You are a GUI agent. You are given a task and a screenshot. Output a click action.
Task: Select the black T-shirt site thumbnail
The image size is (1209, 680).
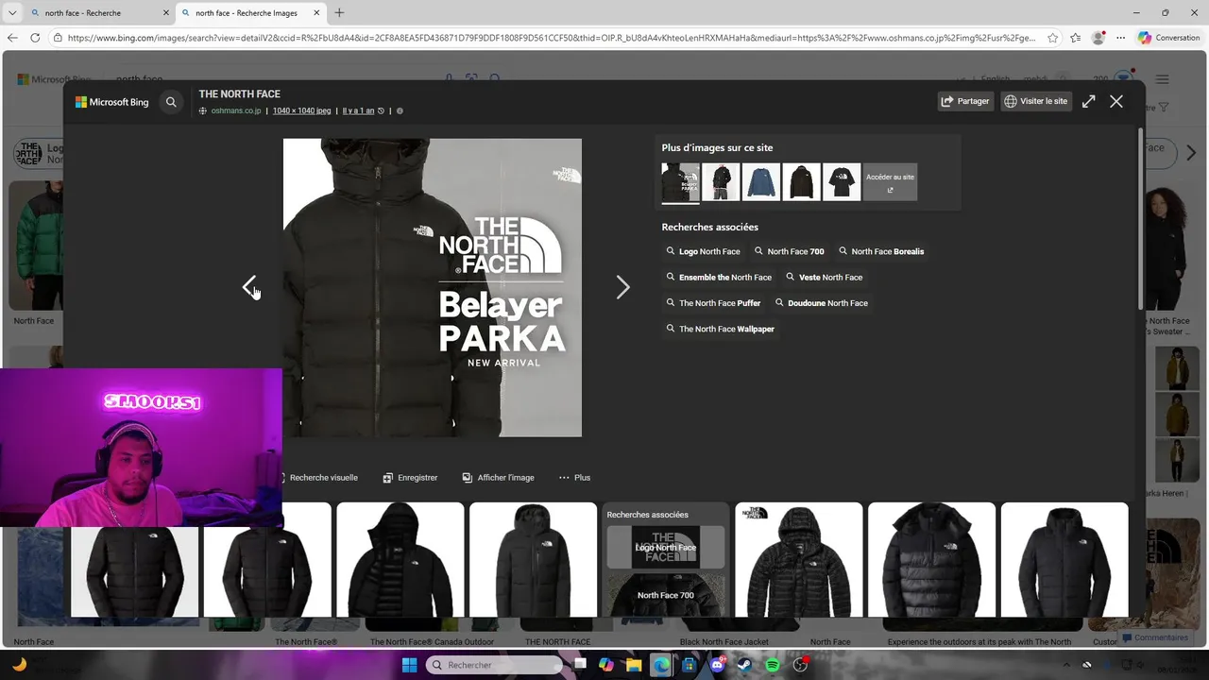842,181
